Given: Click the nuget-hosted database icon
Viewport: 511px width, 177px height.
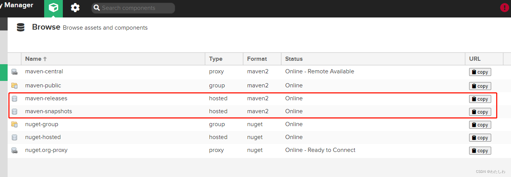Looking at the screenshot, I should 14,137.
